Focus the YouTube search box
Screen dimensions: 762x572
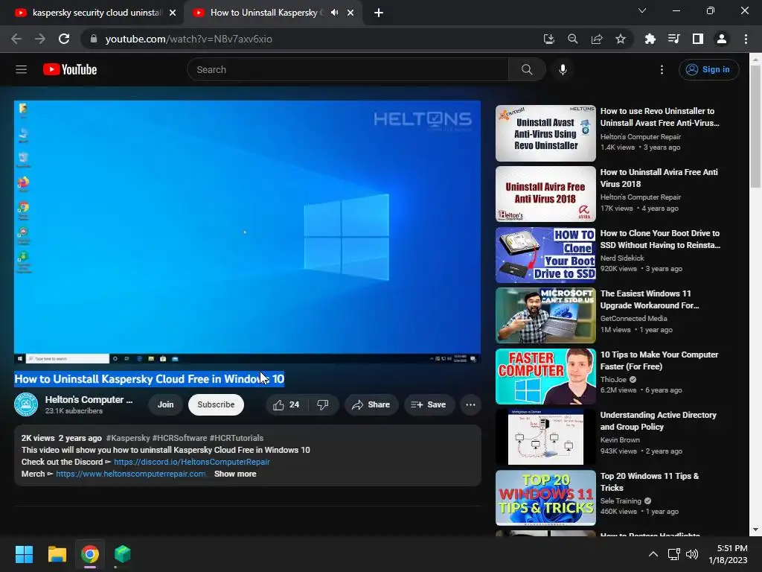click(x=348, y=69)
